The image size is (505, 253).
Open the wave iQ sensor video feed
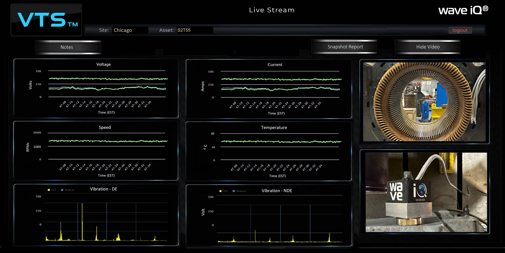click(x=426, y=192)
